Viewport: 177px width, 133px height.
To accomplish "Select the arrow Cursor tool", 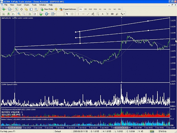I will point(67,14).
